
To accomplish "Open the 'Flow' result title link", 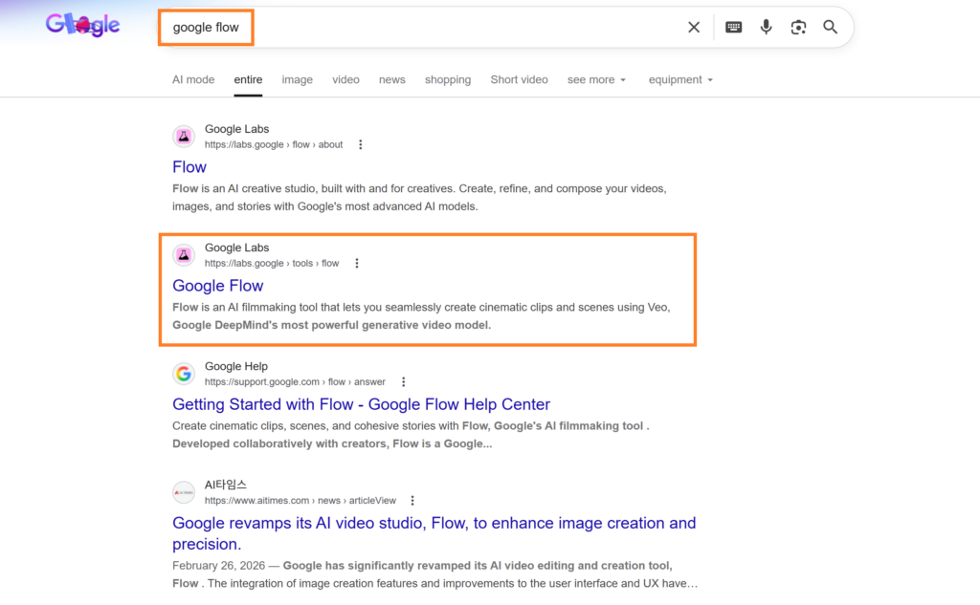I will (x=189, y=167).
